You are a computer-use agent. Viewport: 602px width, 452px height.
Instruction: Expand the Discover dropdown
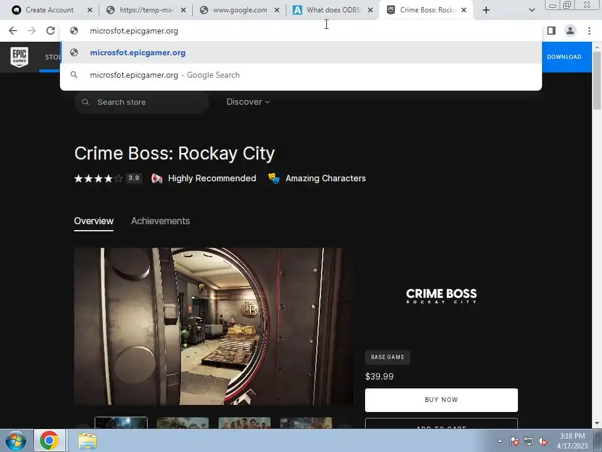[248, 102]
